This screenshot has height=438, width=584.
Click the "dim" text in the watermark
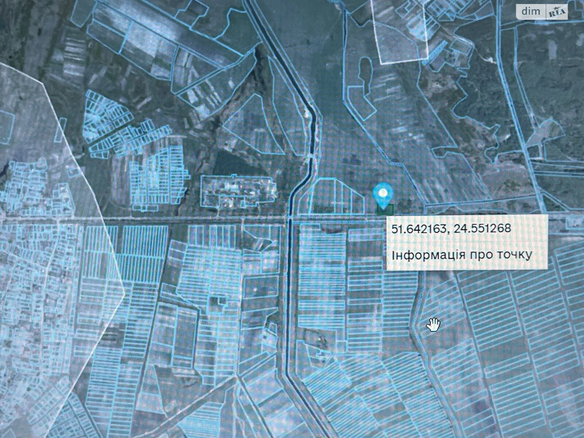(531, 12)
